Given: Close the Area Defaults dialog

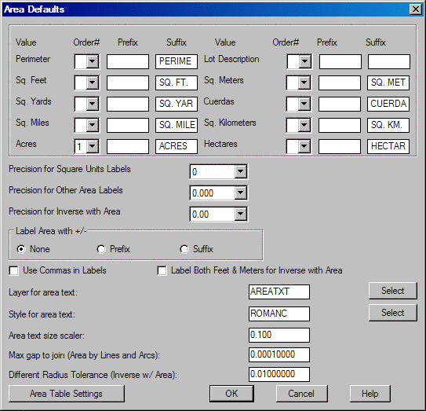Looking at the screenshot, I should pyautogui.click(x=416, y=9).
